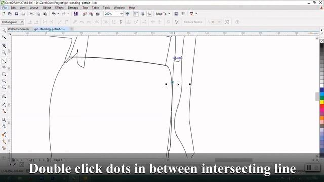The width and height of the screenshot is (324, 182).
Task: Open the Layout menu
Action: coord(34,8)
